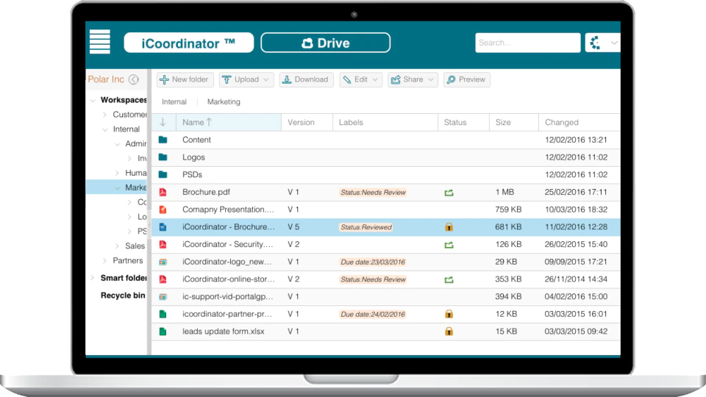Screen dimensions: 706x397
Task: Click shared icon on iCoordinator-online-stor row
Action: [x=449, y=279]
